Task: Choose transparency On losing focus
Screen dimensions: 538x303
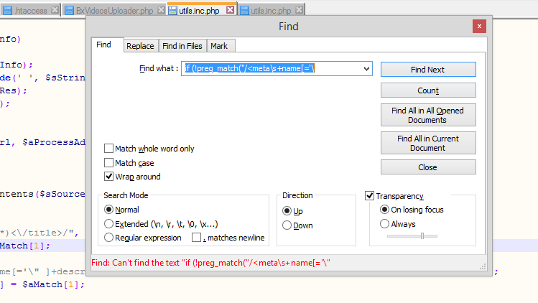Action: pos(384,210)
